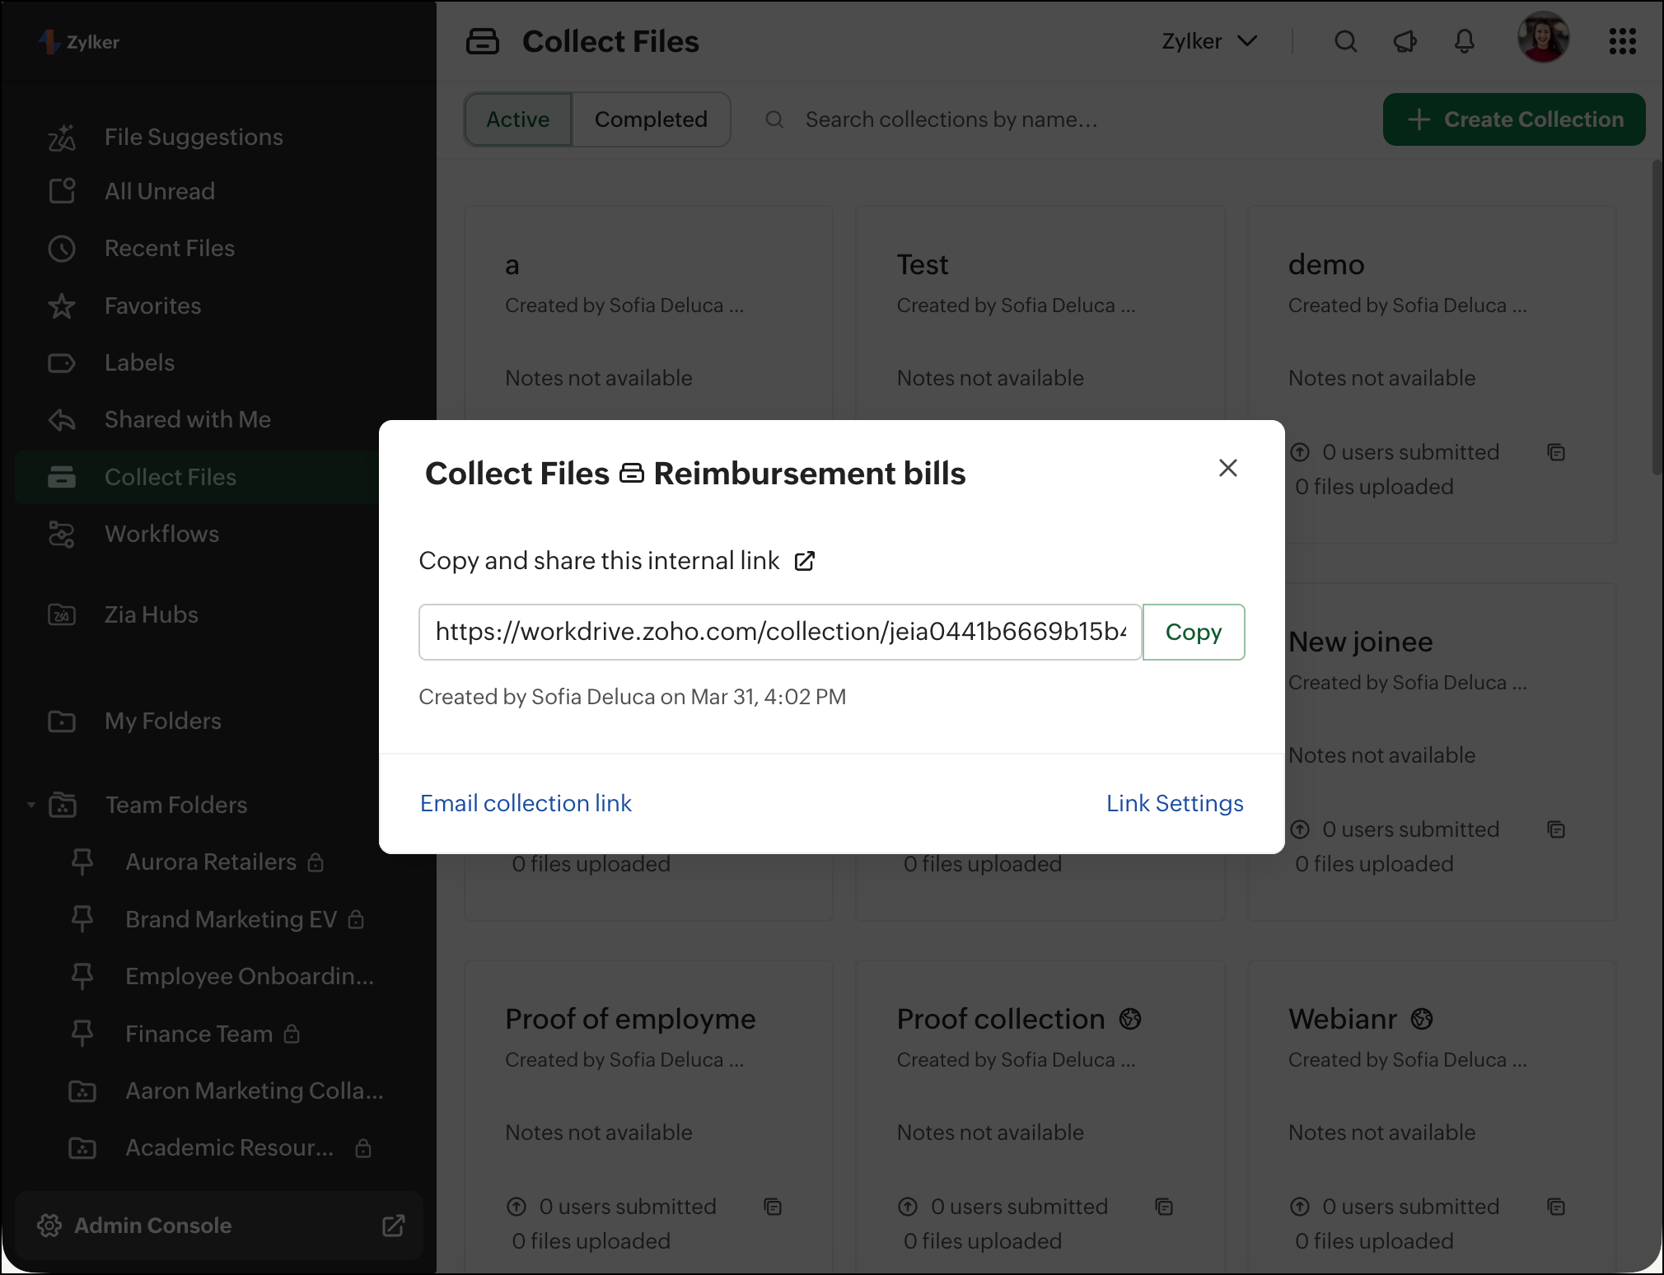
Task: Open the apps grid launcher
Action: (x=1622, y=41)
